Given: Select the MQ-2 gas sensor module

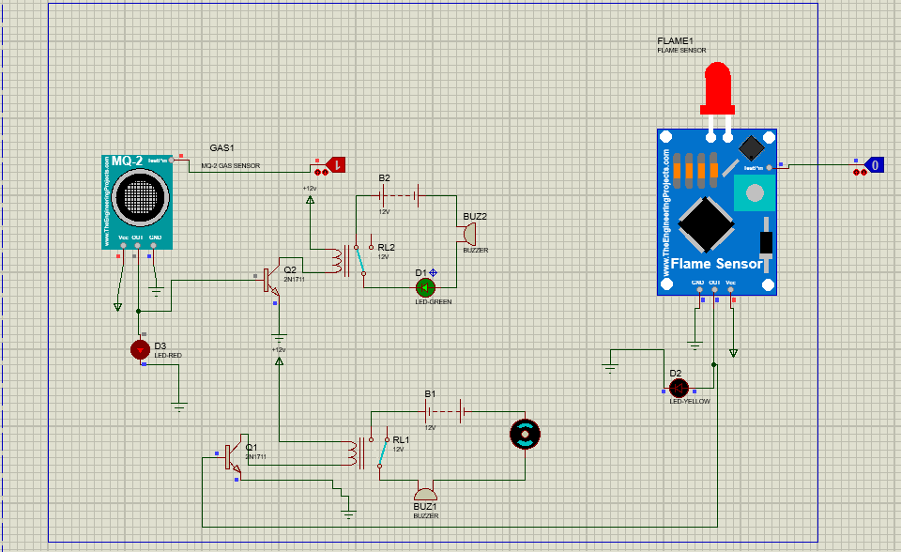Looking at the screenshot, I should 137,202.
